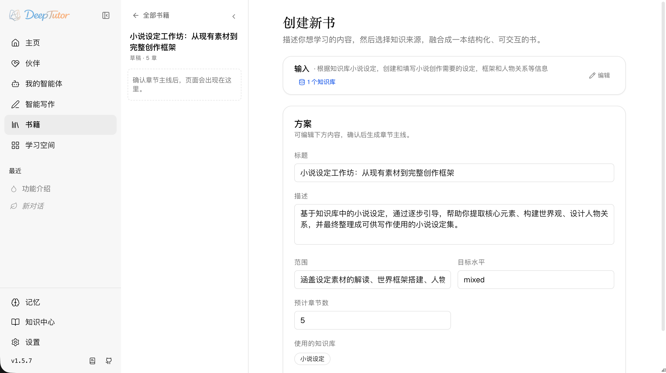Collapse the book chapter panel chevron
666x373 pixels.
pos(234,16)
